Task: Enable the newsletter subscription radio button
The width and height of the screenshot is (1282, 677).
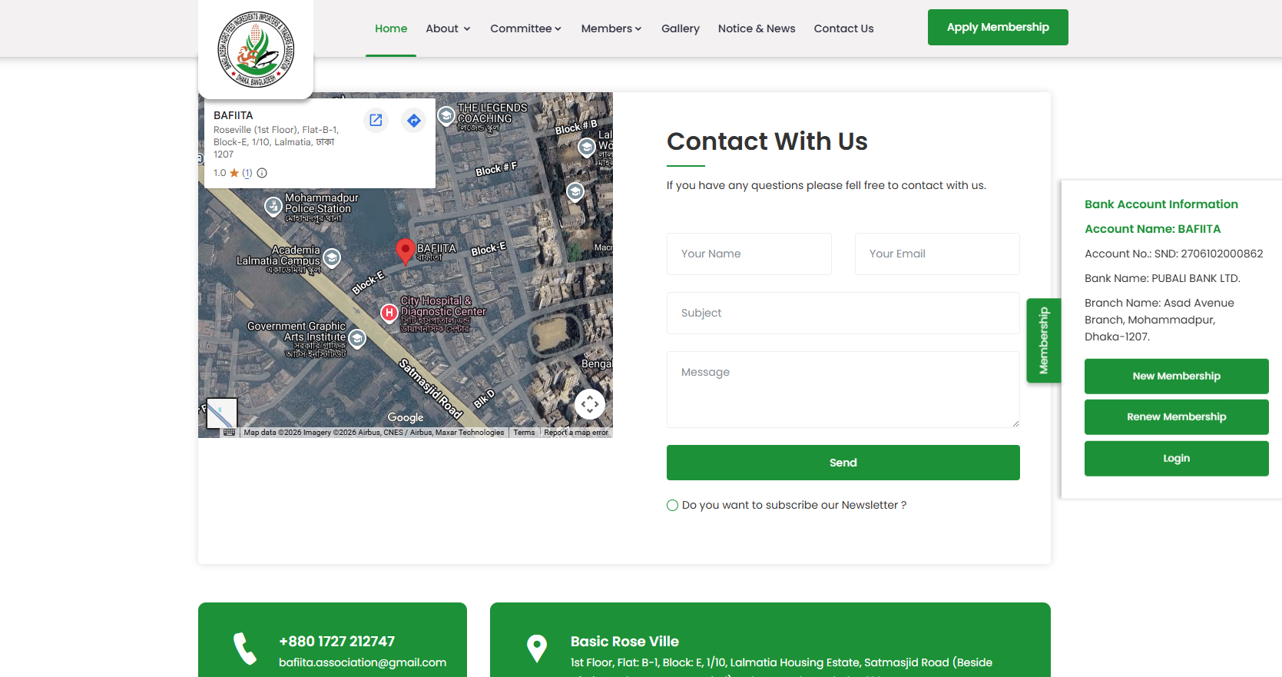Action: click(672, 505)
